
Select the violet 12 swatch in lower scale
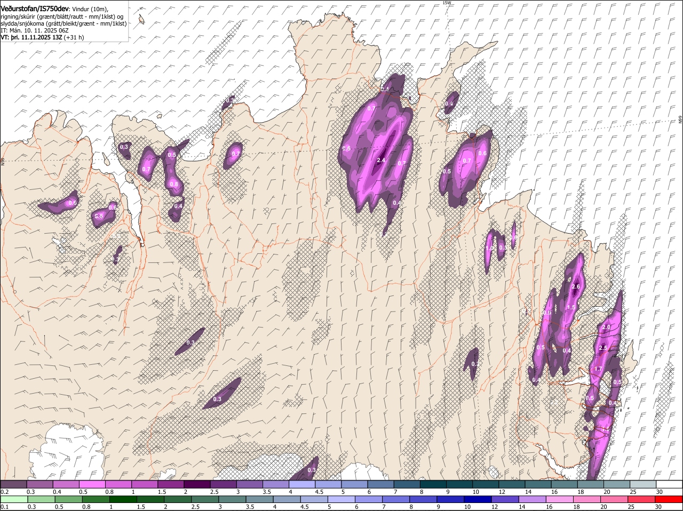click(505, 500)
